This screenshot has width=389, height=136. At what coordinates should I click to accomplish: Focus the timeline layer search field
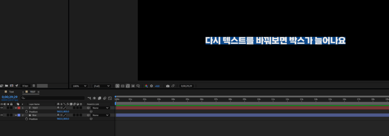[x=52, y=98]
